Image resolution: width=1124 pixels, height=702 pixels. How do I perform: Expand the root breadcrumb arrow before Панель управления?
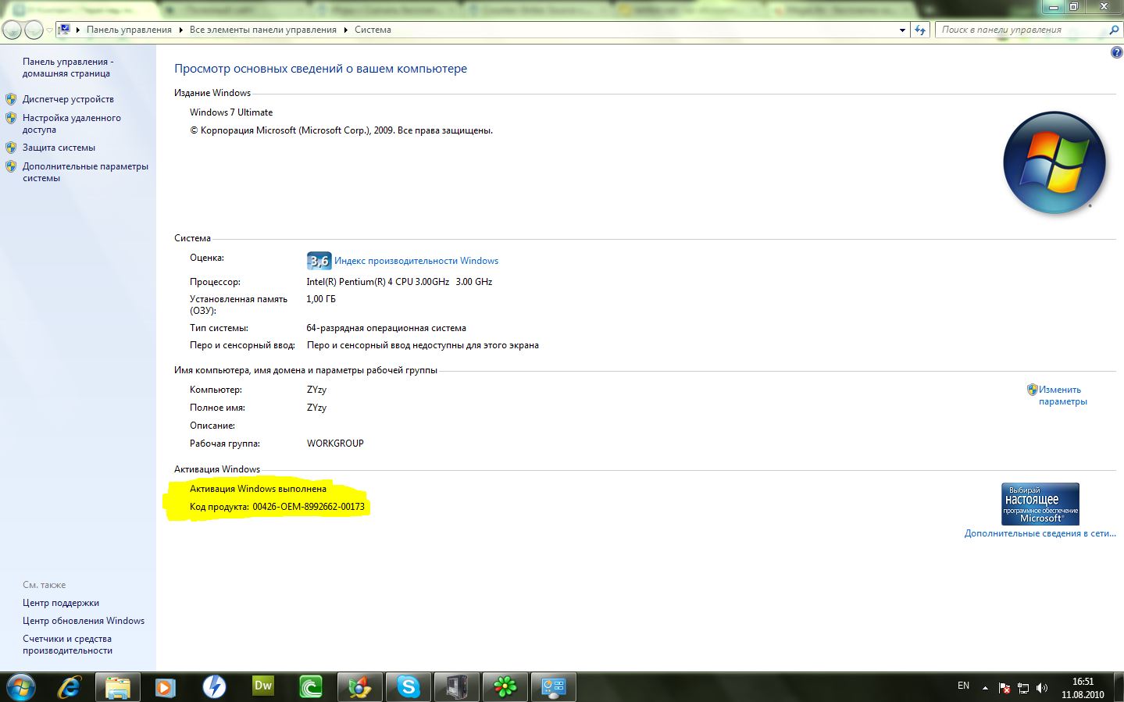click(78, 30)
